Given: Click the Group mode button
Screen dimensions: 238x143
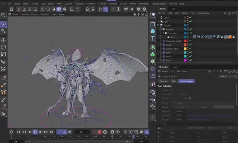Looking at the screenshot, I should 182,107.
